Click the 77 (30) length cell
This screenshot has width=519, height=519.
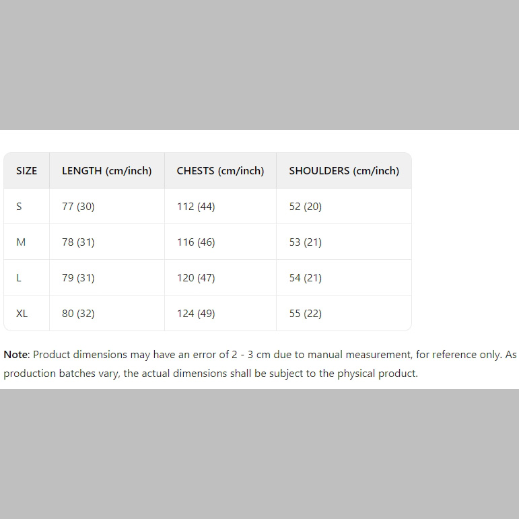click(x=78, y=207)
